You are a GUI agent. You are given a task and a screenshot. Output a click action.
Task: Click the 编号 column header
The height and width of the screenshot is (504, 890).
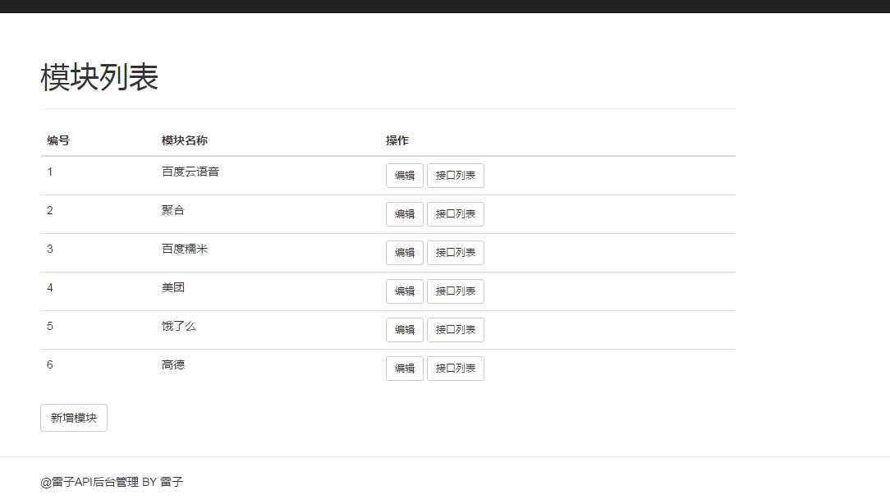coord(58,140)
